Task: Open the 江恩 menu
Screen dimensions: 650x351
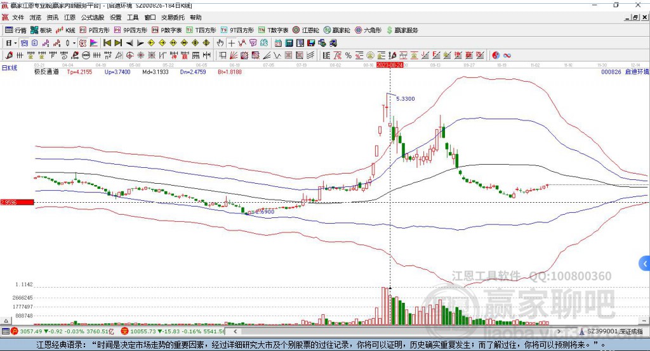Action: click(x=70, y=17)
